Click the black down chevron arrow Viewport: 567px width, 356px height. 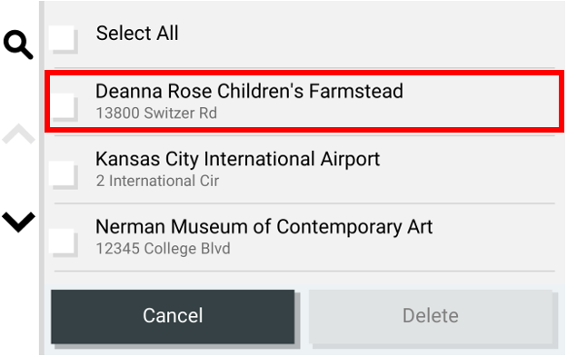click(18, 222)
